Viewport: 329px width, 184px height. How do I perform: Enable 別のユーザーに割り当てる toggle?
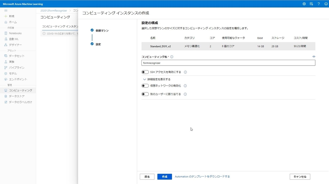pos(145,94)
